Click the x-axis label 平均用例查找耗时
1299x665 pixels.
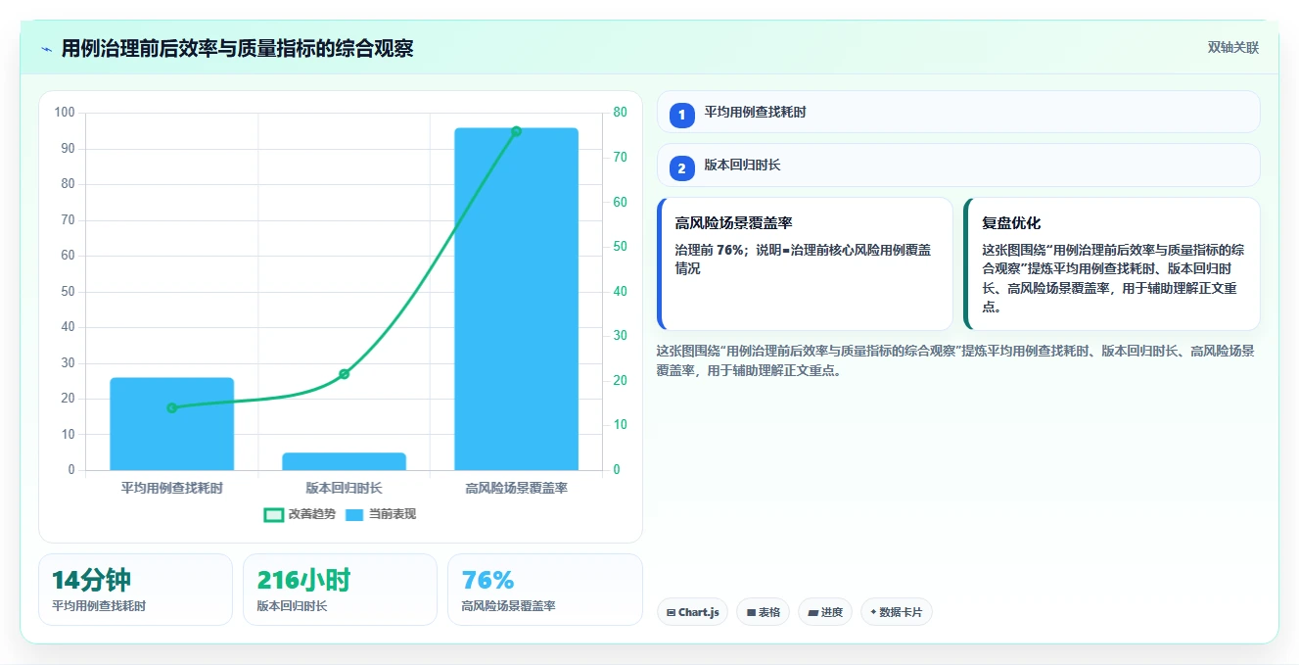(171, 488)
